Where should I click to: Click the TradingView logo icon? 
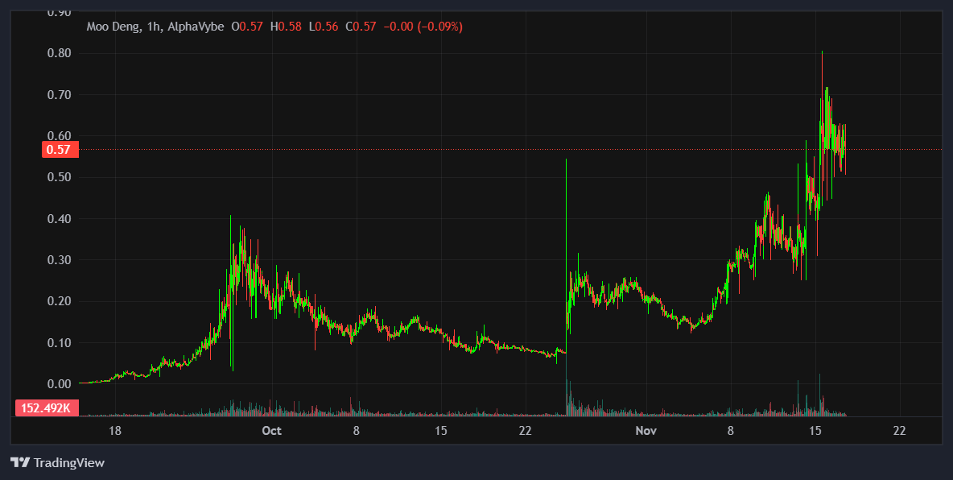click(20, 463)
